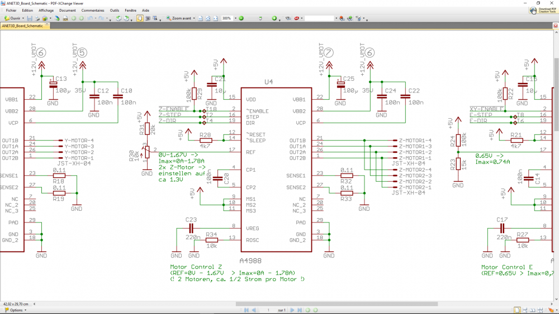Viewport: 559px width, 314px height.
Task: Open the Commentaires menu
Action: [93, 10]
